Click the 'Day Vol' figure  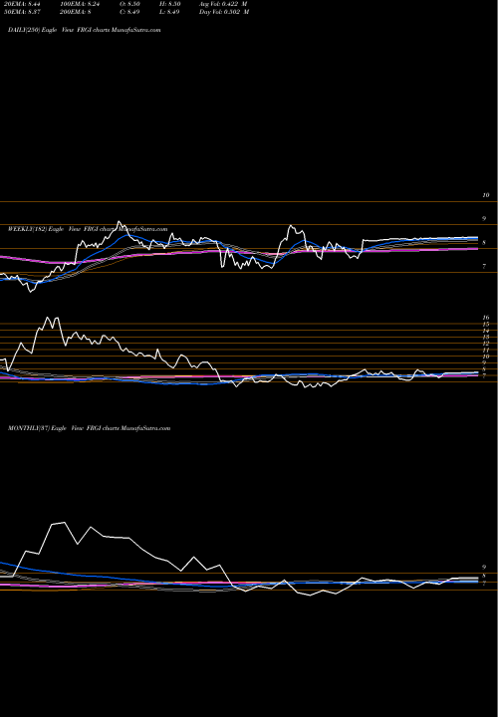[224, 12]
